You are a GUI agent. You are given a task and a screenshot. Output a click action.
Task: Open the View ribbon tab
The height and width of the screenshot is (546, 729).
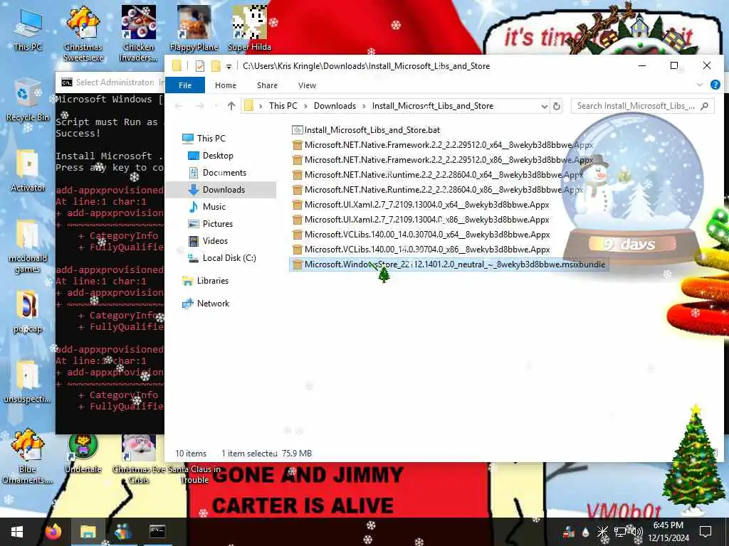coord(307,85)
